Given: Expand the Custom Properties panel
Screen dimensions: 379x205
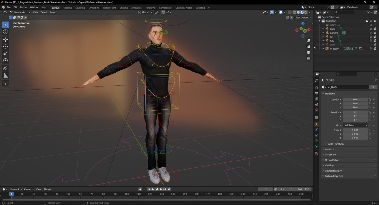Looking at the screenshot, I should pos(334,176).
